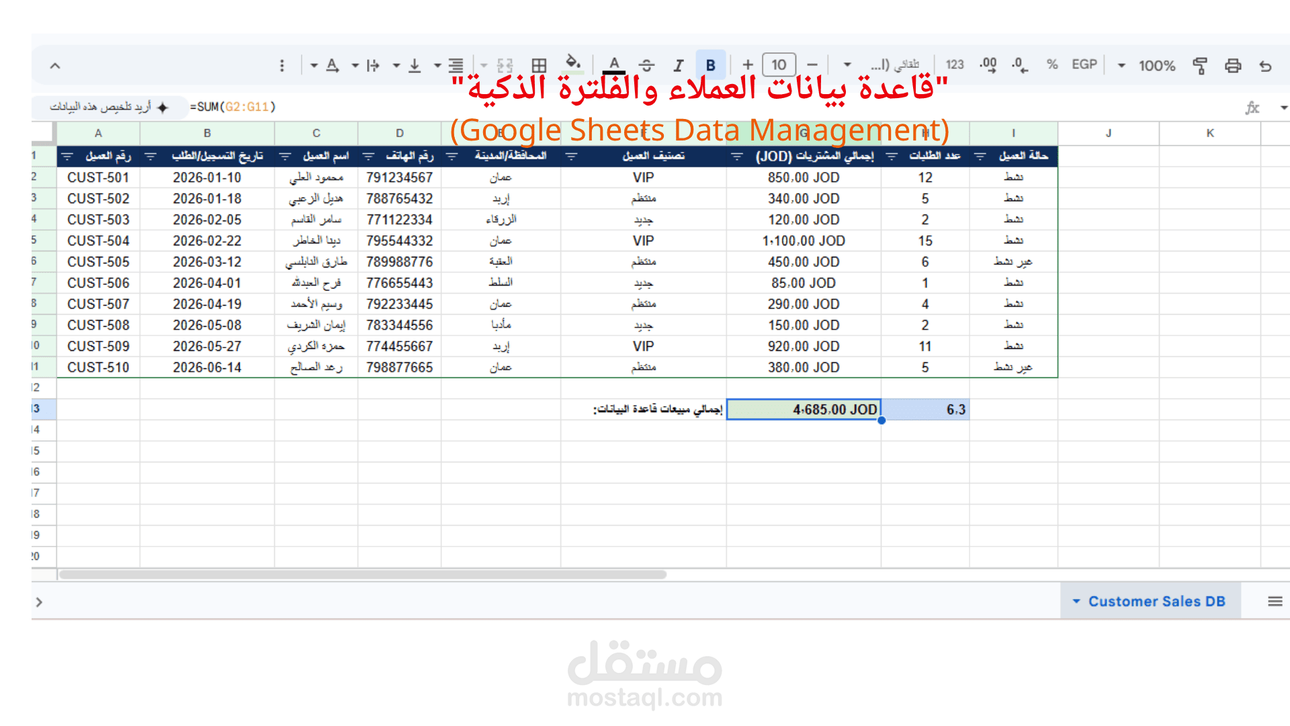Click the decrease decimal places icon

tap(1019, 65)
